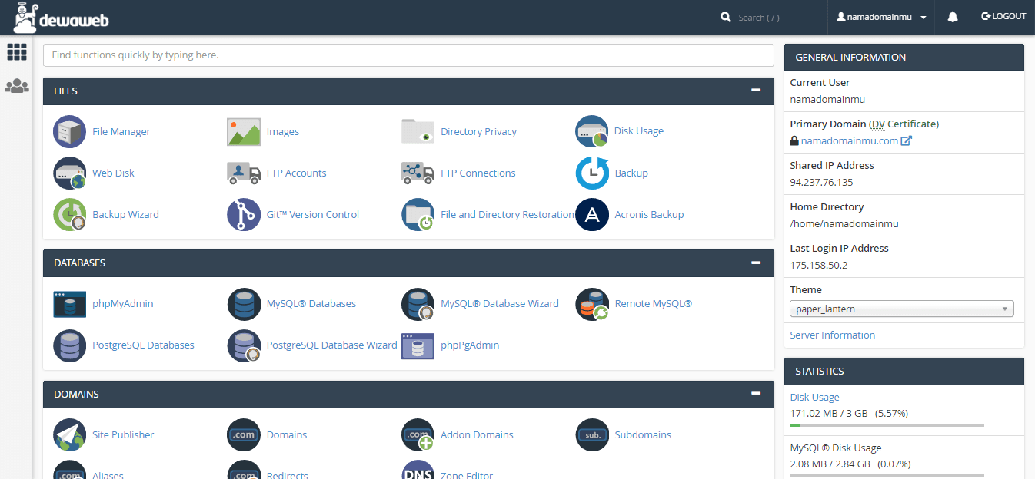This screenshot has width=1035, height=479.
Task: Click the phpPgAdmin text link
Action: click(x=470, y=345)
